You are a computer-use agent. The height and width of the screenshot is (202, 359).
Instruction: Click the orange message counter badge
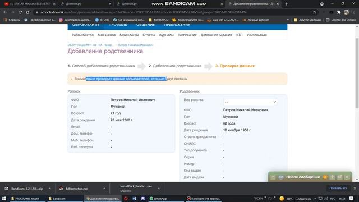[x=325, y=177]
